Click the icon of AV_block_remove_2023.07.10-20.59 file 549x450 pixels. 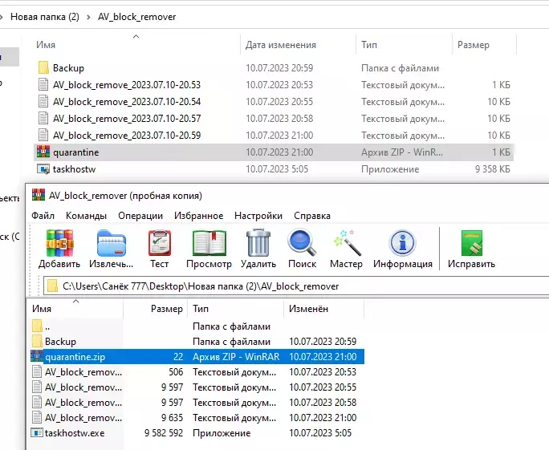[43, 135]
